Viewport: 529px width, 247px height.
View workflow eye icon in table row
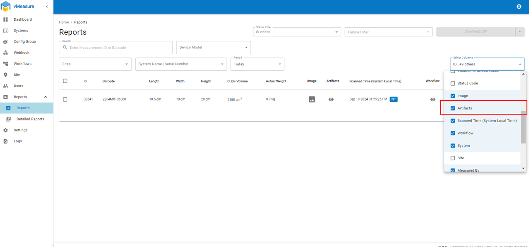pos(433,99)
